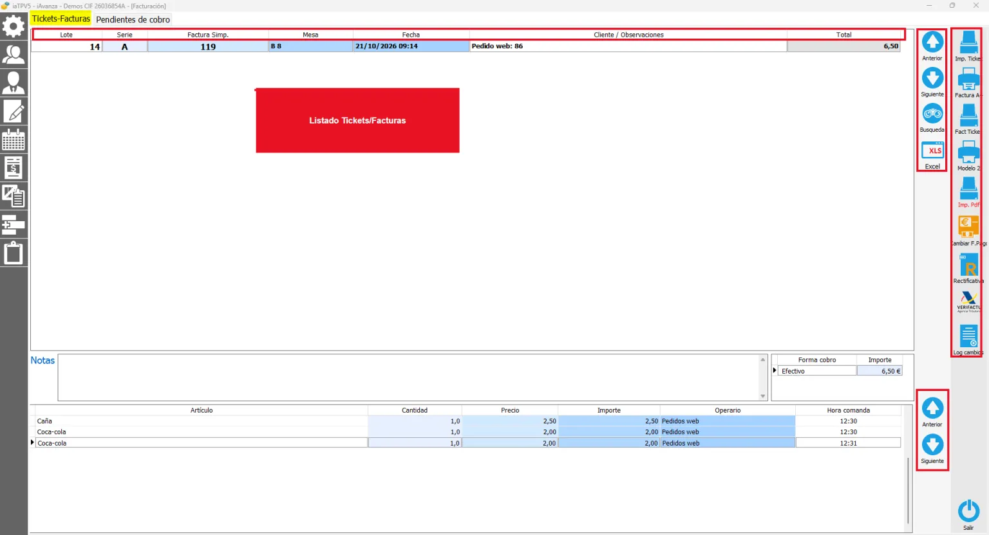989x535 pixels.
Task: Click the Efectivo payment method cell
Action: pyautogui.click(x=817, y=371)
